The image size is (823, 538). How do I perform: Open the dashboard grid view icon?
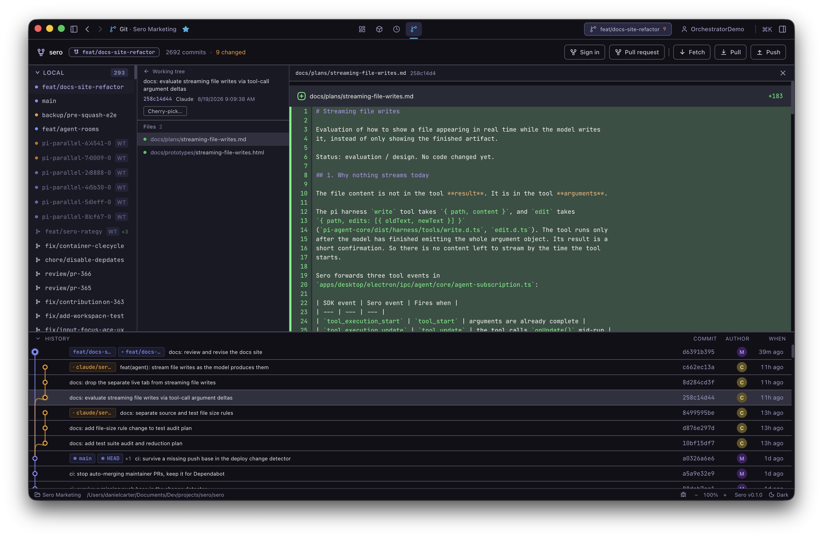click(362, 29)
